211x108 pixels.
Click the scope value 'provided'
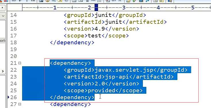pos(101,91)
